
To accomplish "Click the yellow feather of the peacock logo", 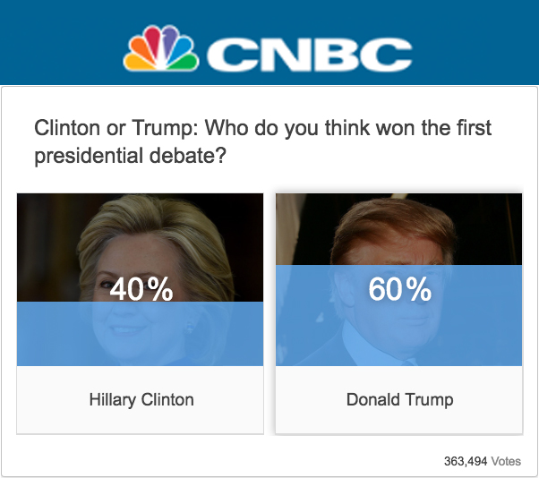I will pyautogui.click(x=137, y=62).
